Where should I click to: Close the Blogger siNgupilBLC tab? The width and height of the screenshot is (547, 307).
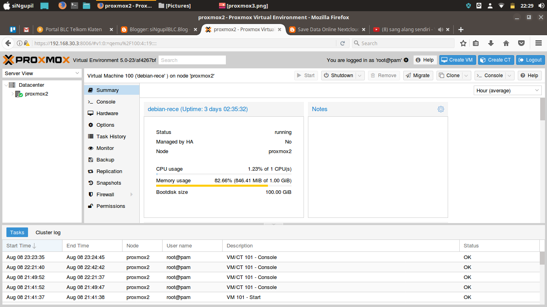coord(195,30)
